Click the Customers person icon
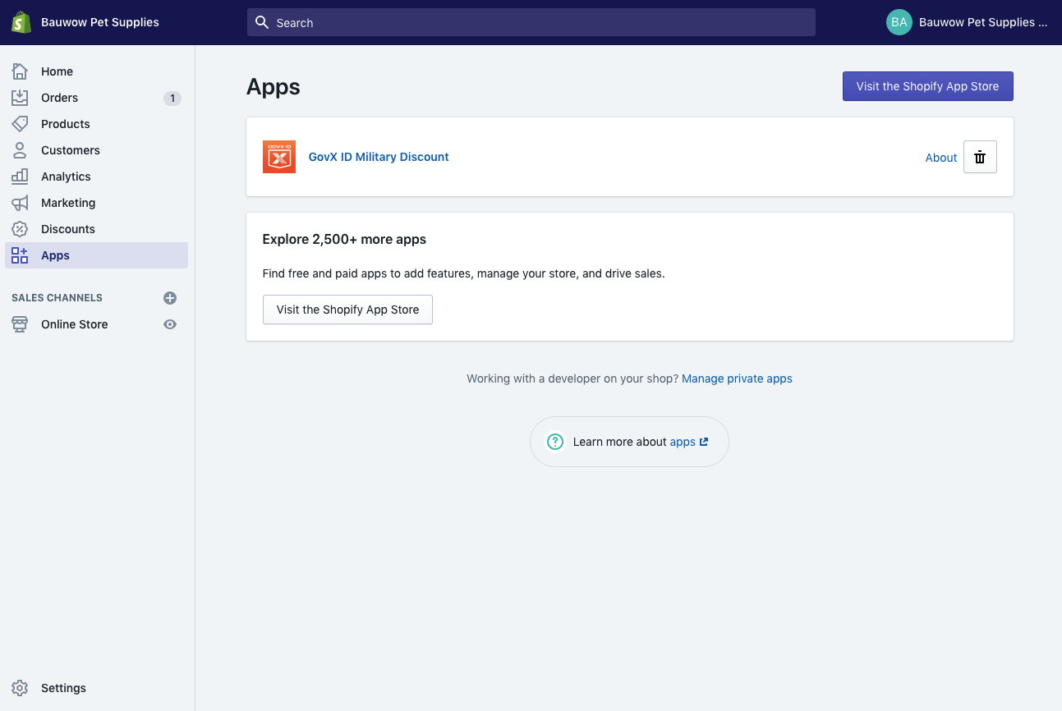 (20, 150)
